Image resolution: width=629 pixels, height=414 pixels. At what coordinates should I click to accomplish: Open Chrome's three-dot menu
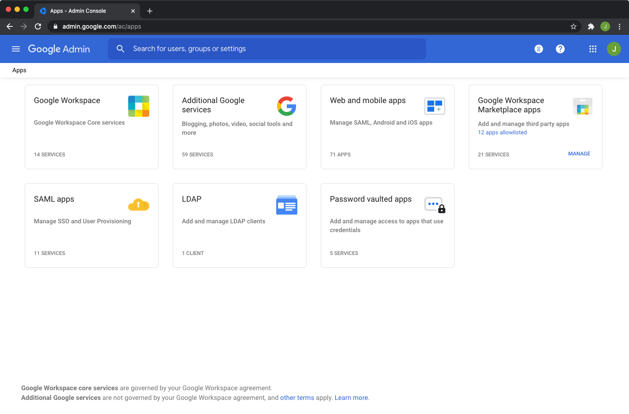click(619, 26)
